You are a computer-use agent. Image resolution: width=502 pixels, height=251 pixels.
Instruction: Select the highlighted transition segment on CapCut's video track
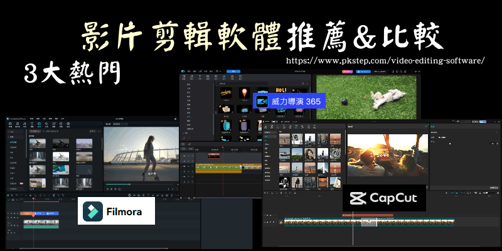pos(369,222)
